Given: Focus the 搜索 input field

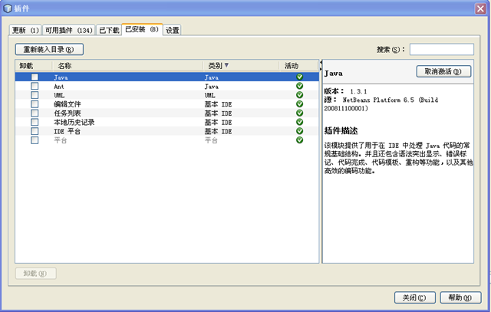Looking at the screenshot, I should (442, 49).
